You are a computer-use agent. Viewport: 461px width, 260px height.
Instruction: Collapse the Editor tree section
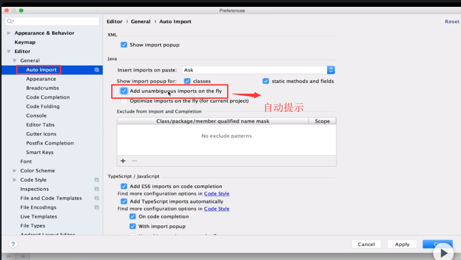[9, 51]
